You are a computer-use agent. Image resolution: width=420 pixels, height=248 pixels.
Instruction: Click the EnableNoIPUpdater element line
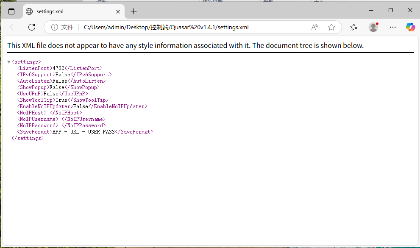82,106
